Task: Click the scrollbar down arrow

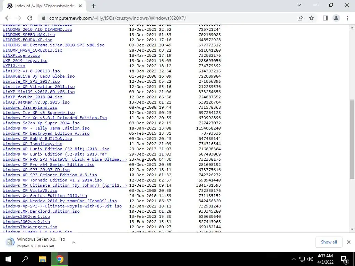Action: (352, 229)
